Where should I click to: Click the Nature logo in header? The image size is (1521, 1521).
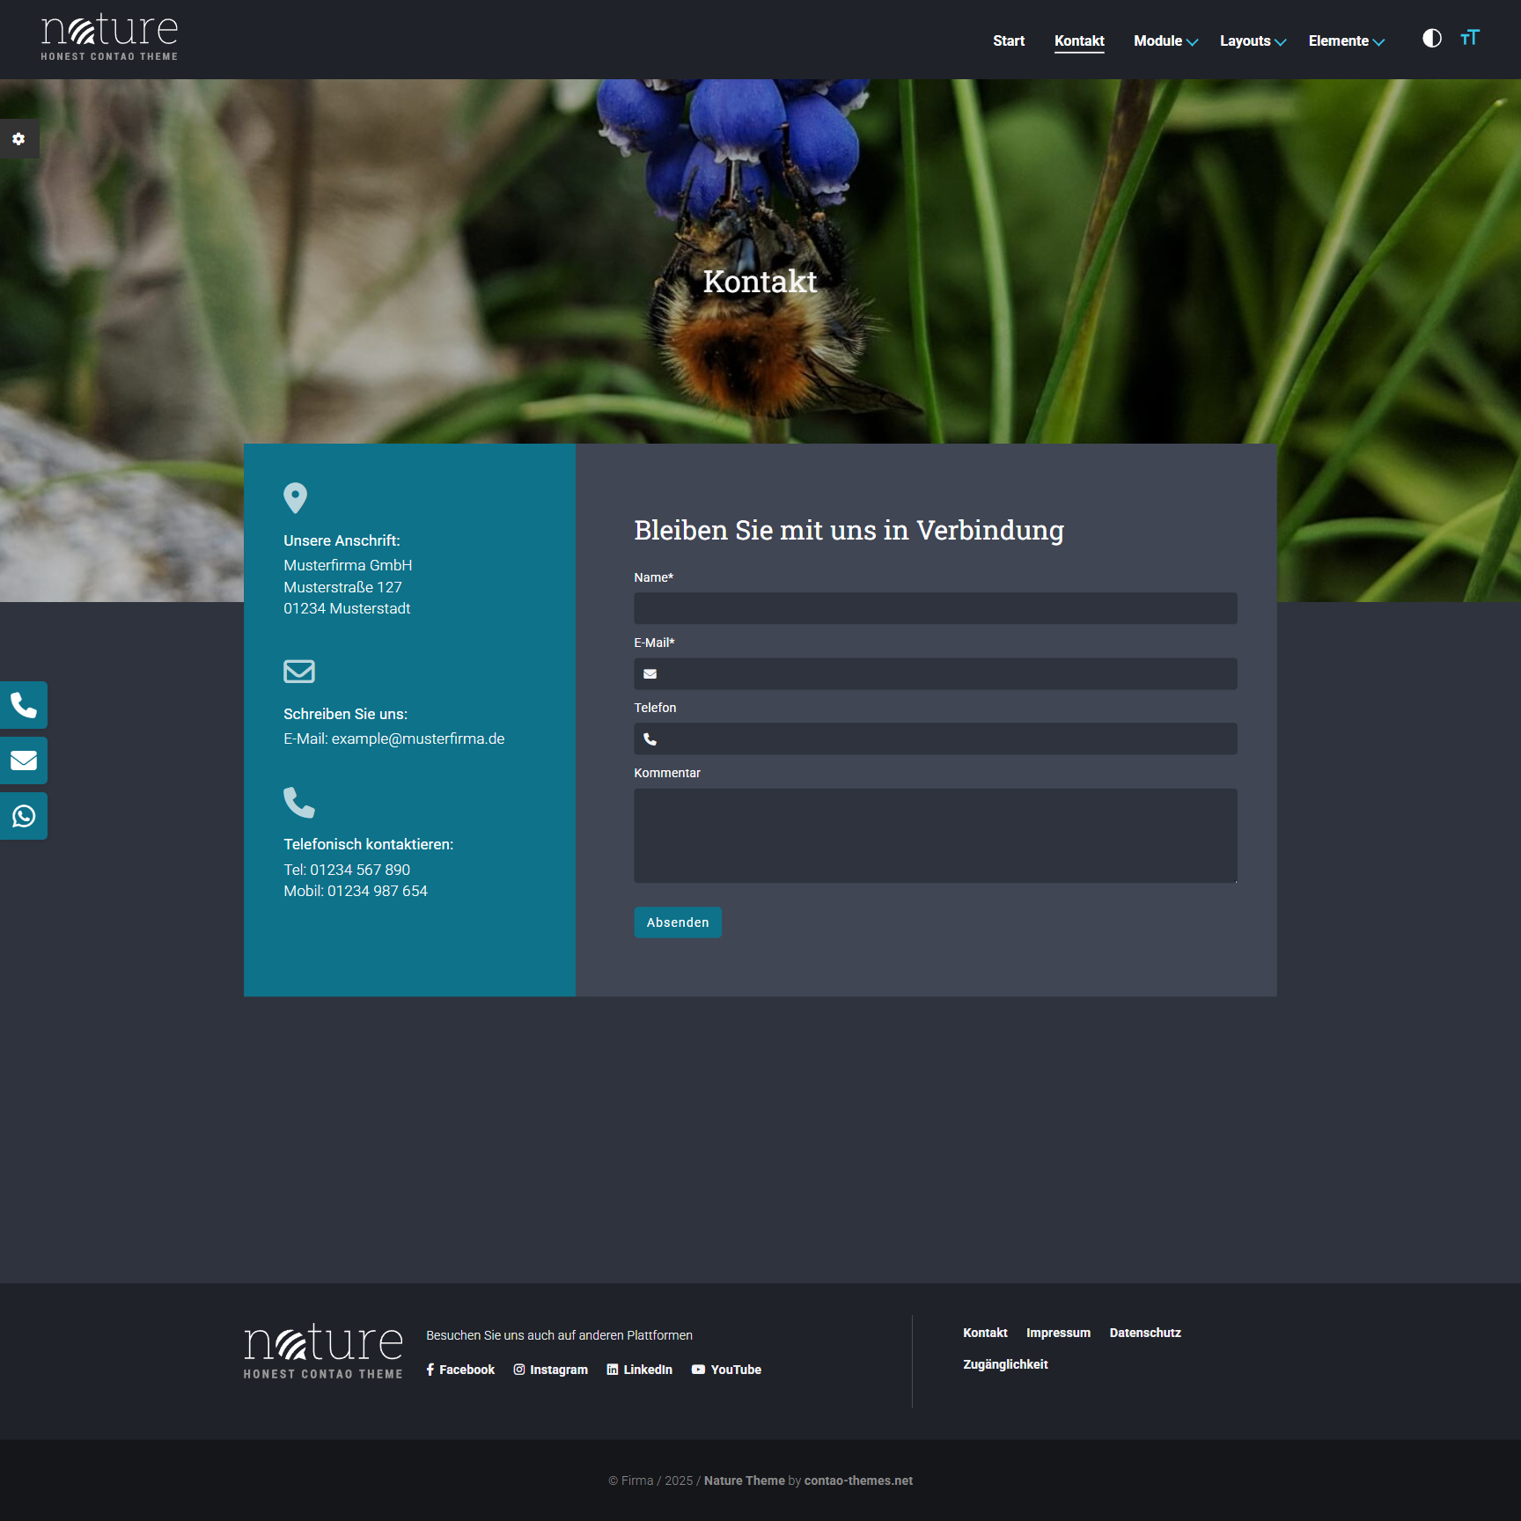(109, 38)
